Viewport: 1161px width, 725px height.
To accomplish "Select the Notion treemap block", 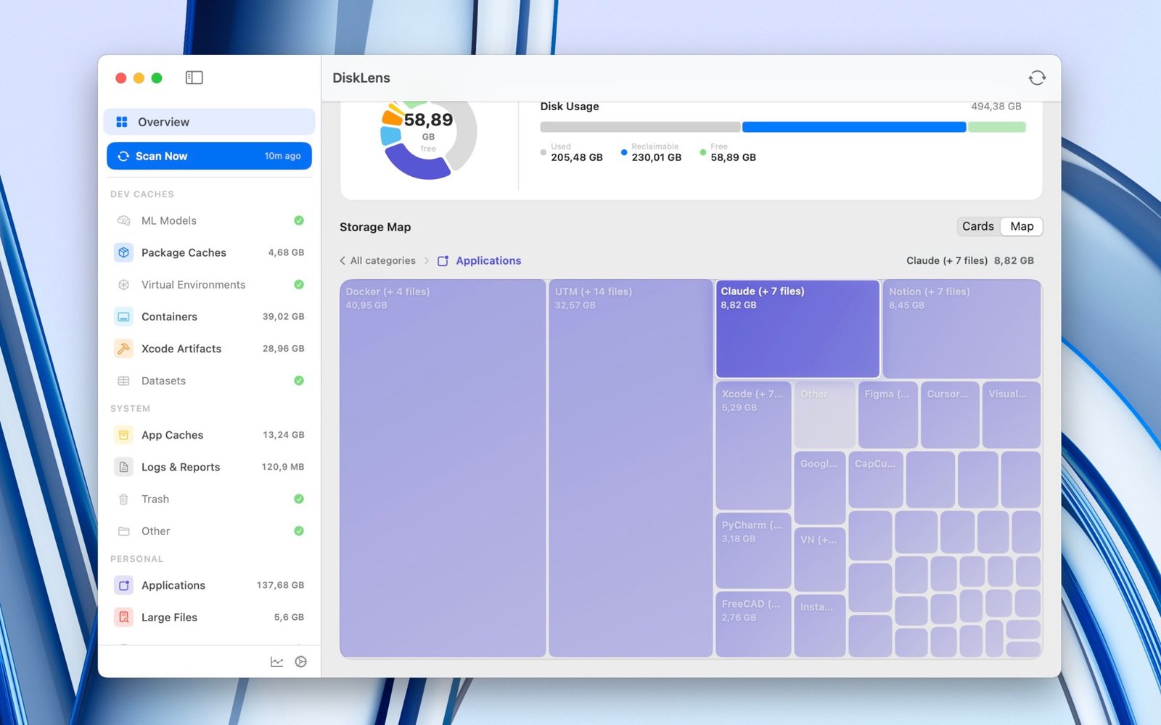I will click(x=961, y=328).
